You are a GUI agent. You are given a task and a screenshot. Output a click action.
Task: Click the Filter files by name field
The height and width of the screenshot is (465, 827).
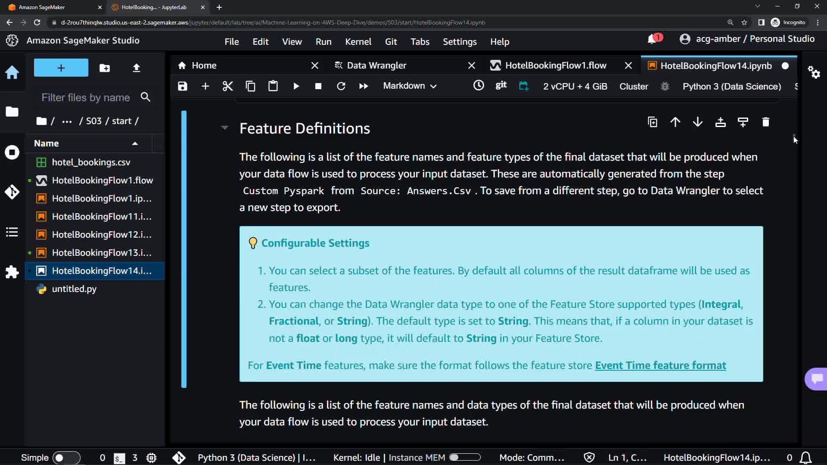coord(86,98)
